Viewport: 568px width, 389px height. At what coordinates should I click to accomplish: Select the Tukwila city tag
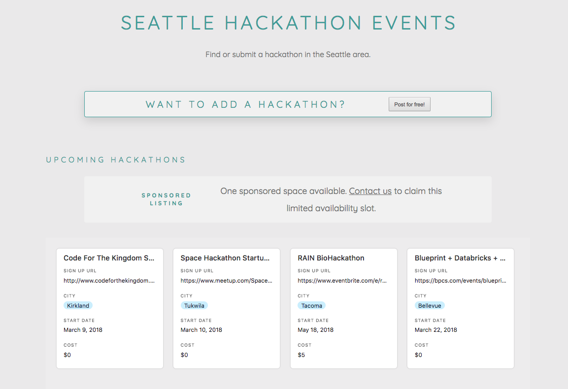coord(194,305)
